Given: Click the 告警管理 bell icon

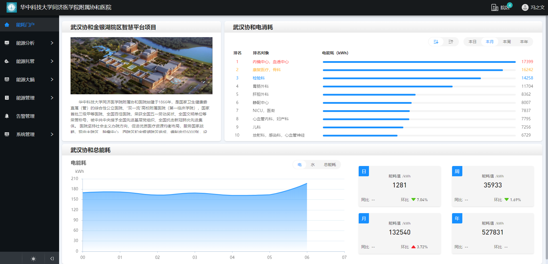Looking at the screenshot, I should (x=7, y=116).
